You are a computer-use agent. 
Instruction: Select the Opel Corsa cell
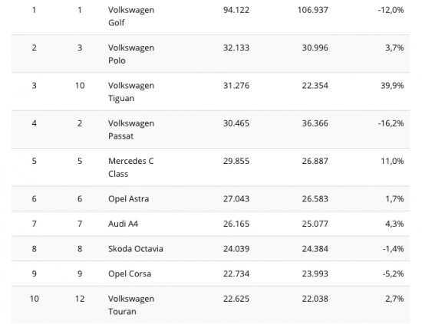click(130, 273)
